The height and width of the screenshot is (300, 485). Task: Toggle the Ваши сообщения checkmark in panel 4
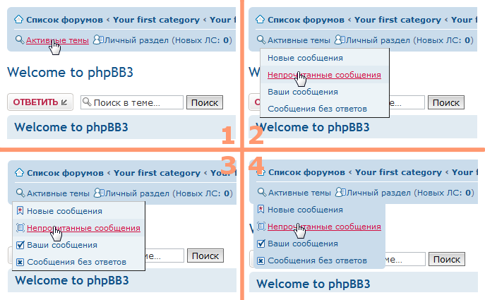[x=261, y=244]
